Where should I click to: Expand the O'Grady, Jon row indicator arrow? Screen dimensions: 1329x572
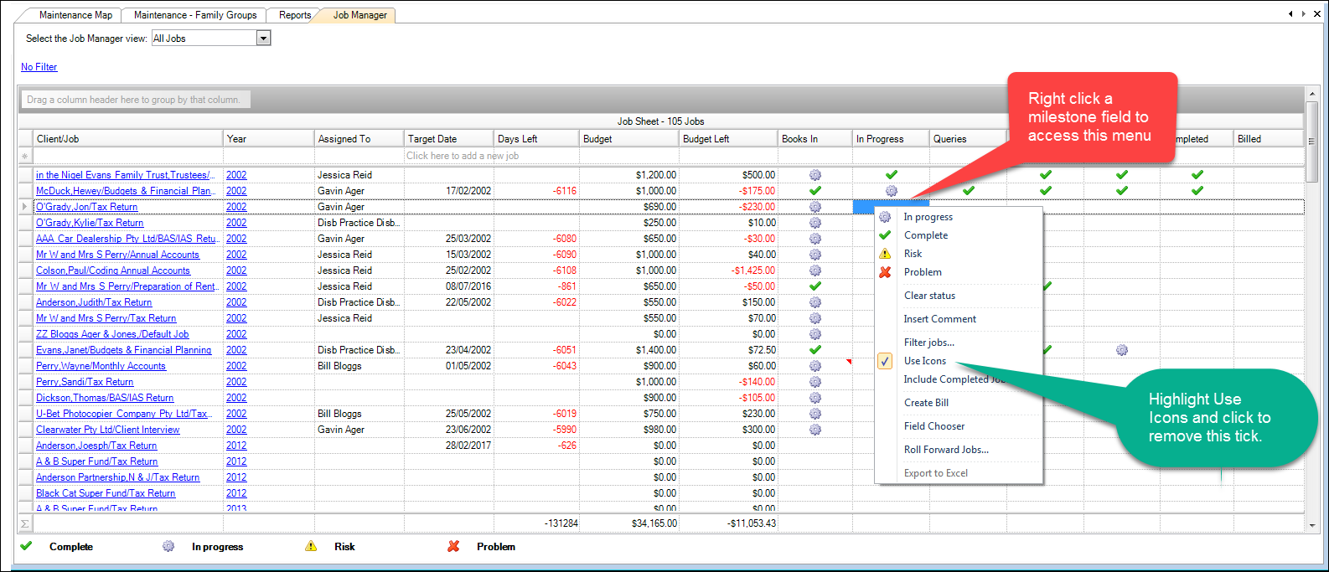24,207
